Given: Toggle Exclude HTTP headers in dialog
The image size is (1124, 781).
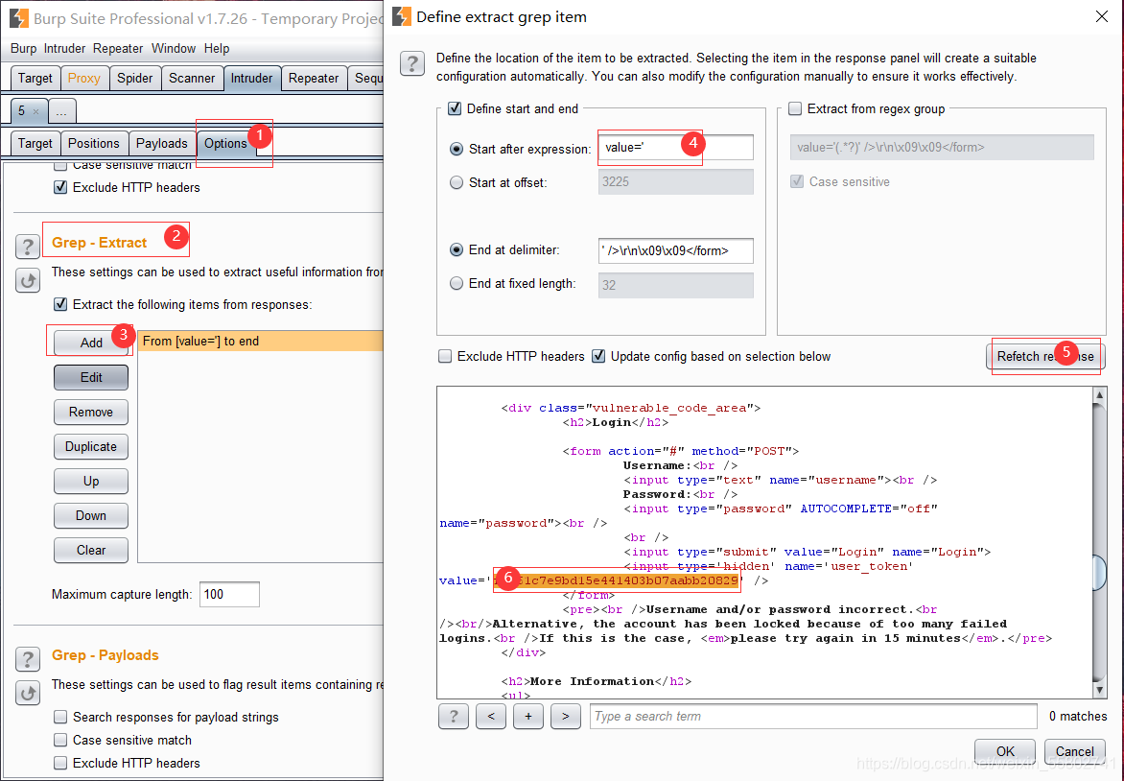Looking at the screenshot, I should point(445,356).
